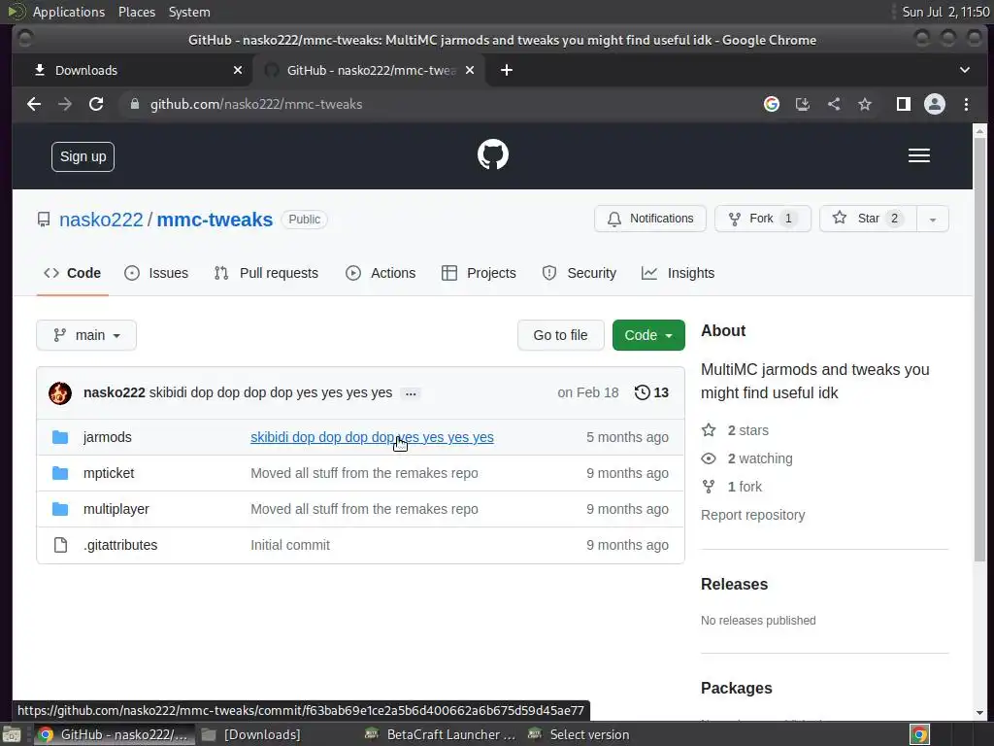Open the multiplayer folder link
This screenshot has width=994, height=746.
pos(116,509)
